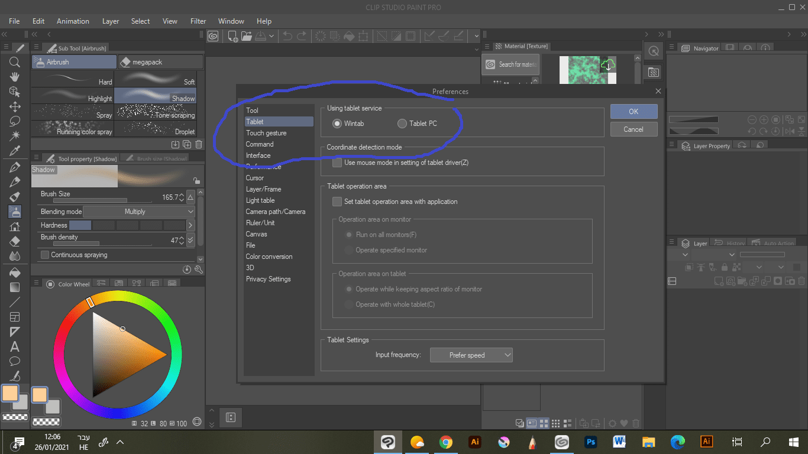Open Microsoft Word from the taskbar

[619, 442]
